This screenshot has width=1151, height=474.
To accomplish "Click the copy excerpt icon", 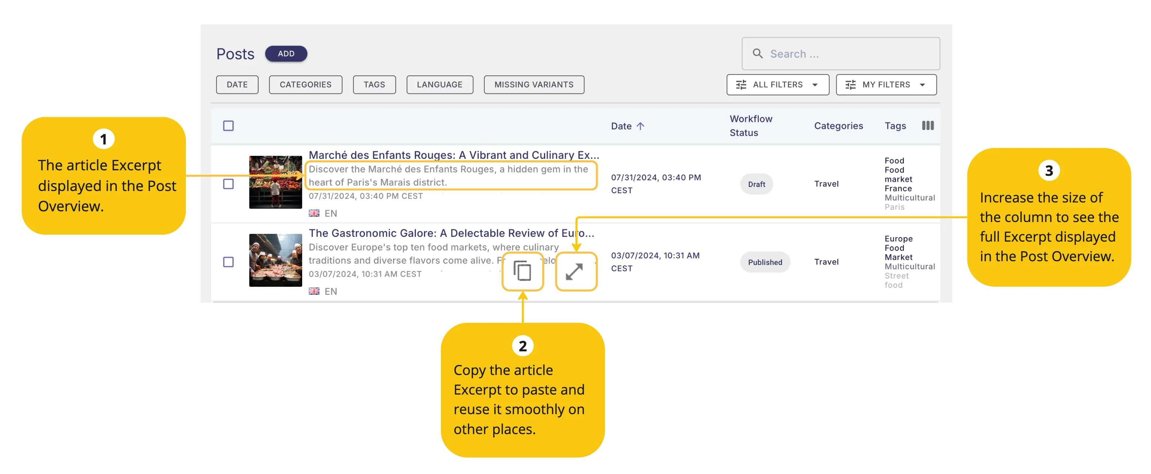I will tap(522, 271).
